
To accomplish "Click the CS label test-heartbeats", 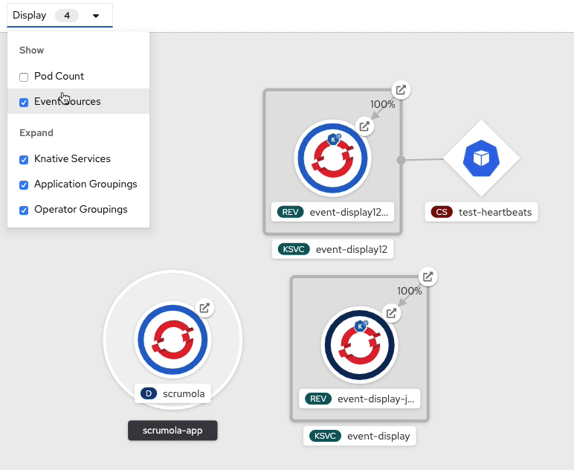I will coord(481,212).
